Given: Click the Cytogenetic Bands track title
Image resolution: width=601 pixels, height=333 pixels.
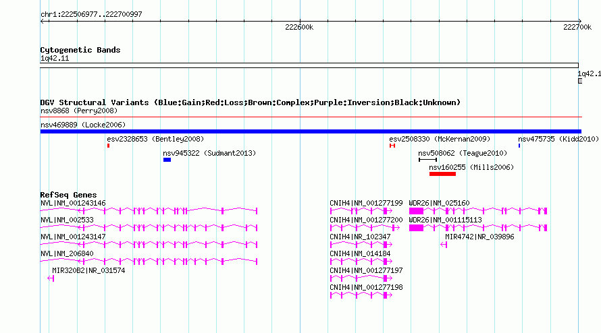Looking at the screenshot, I should click(x=80, y=50).
